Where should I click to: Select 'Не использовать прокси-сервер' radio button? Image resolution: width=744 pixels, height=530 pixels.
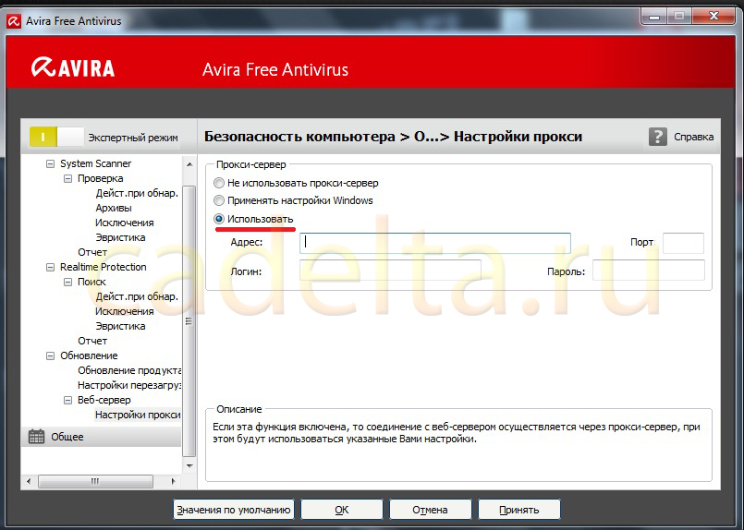tap(219, 183)
